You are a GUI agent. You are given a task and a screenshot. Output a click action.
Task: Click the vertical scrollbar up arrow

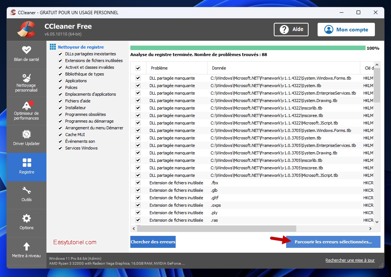(377, 65)
